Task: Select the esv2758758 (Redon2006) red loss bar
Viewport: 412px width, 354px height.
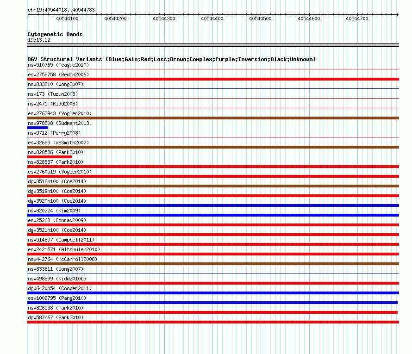Action: 213,79
